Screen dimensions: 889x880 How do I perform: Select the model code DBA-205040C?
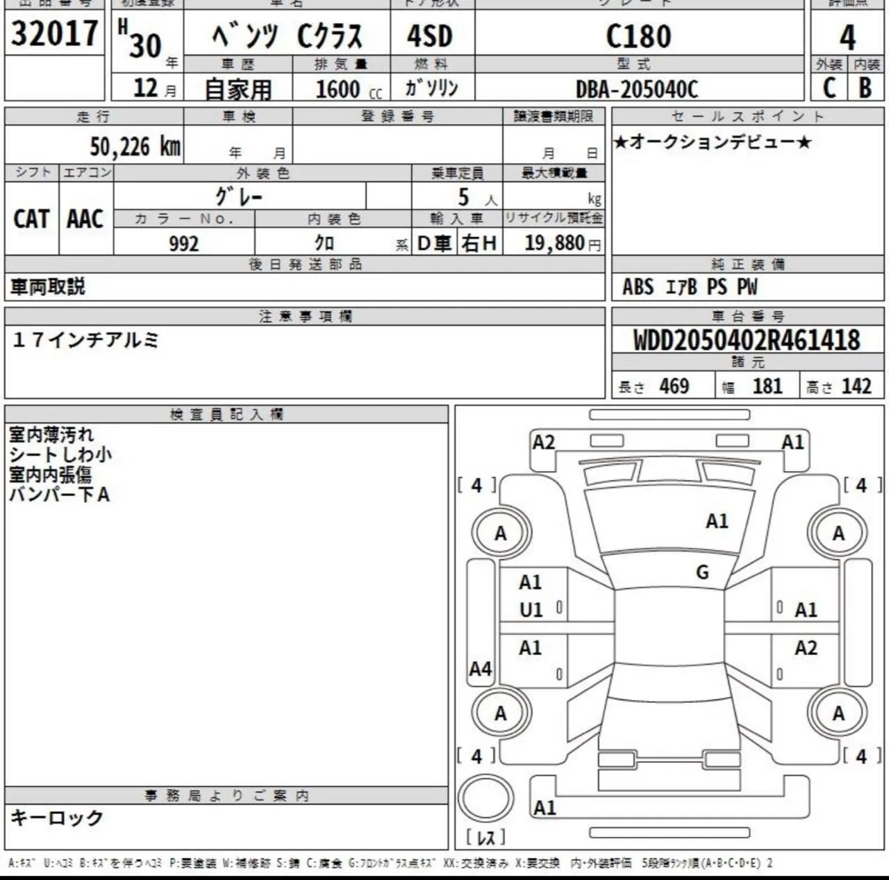pyautogui.click(x=637, y=89)
